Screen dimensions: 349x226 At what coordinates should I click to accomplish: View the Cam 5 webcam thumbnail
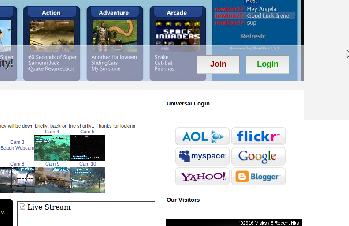tap(87, 148)
